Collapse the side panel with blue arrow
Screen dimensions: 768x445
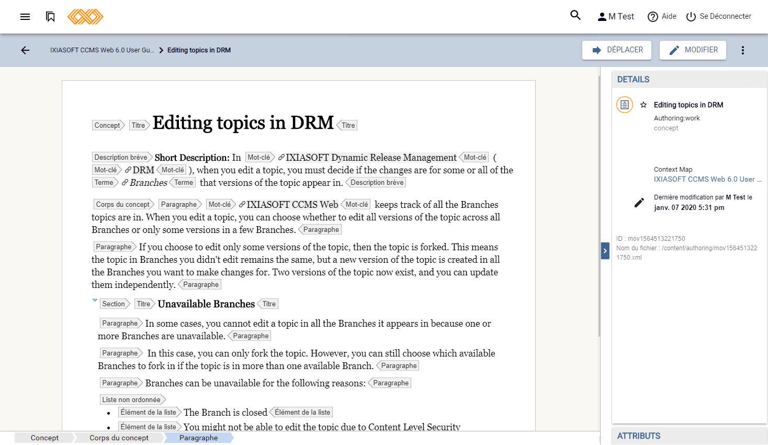[605, 251]
